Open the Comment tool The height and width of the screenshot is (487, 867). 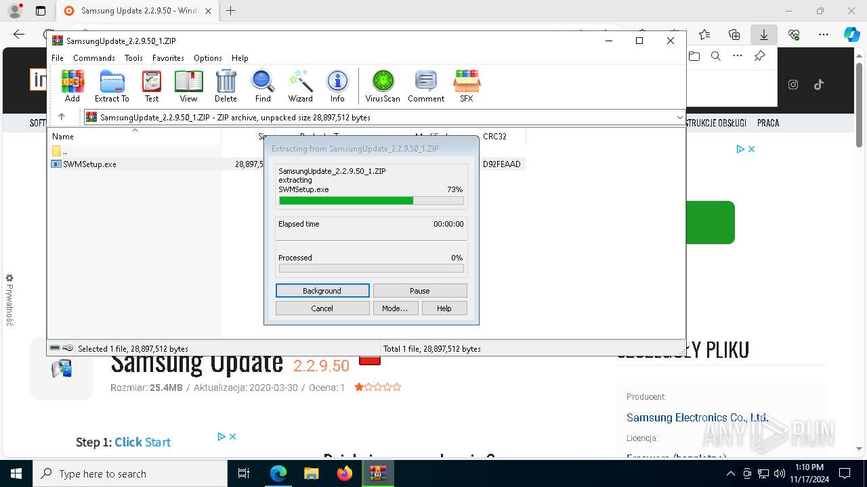tap(426, 86)
